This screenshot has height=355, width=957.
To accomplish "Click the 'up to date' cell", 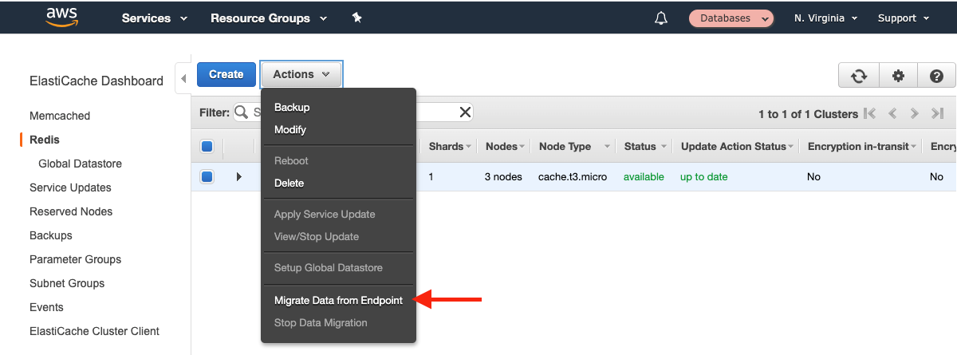I will tap(703, 176).
